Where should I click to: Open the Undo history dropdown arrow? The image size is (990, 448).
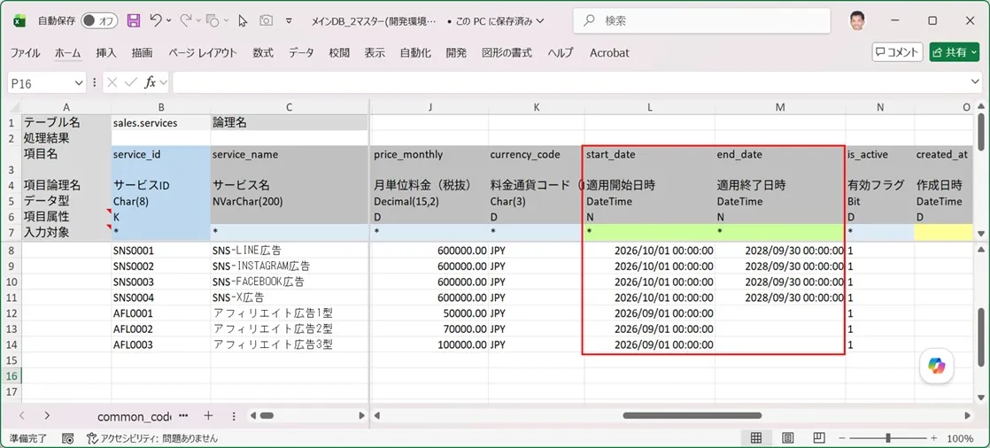tap(168, 21)
